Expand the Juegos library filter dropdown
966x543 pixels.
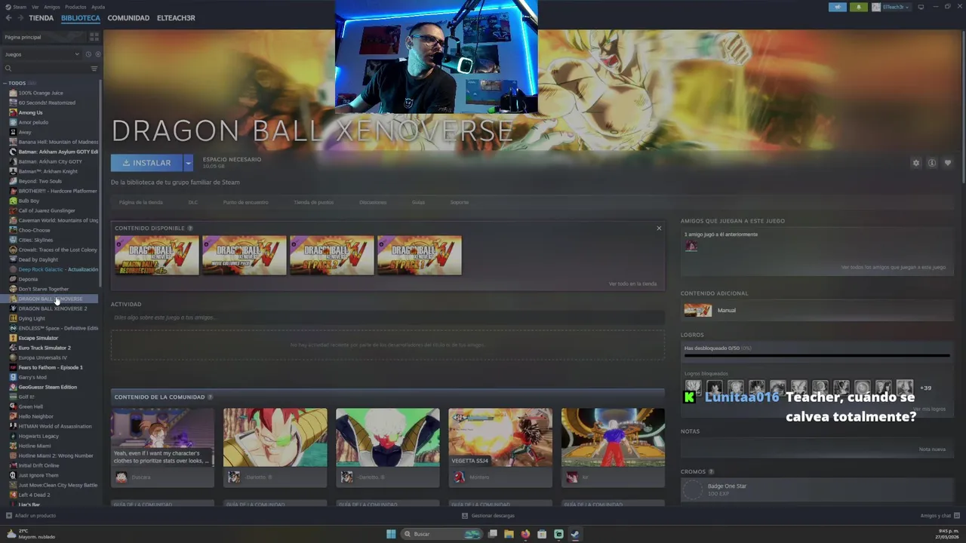(42, 54)
